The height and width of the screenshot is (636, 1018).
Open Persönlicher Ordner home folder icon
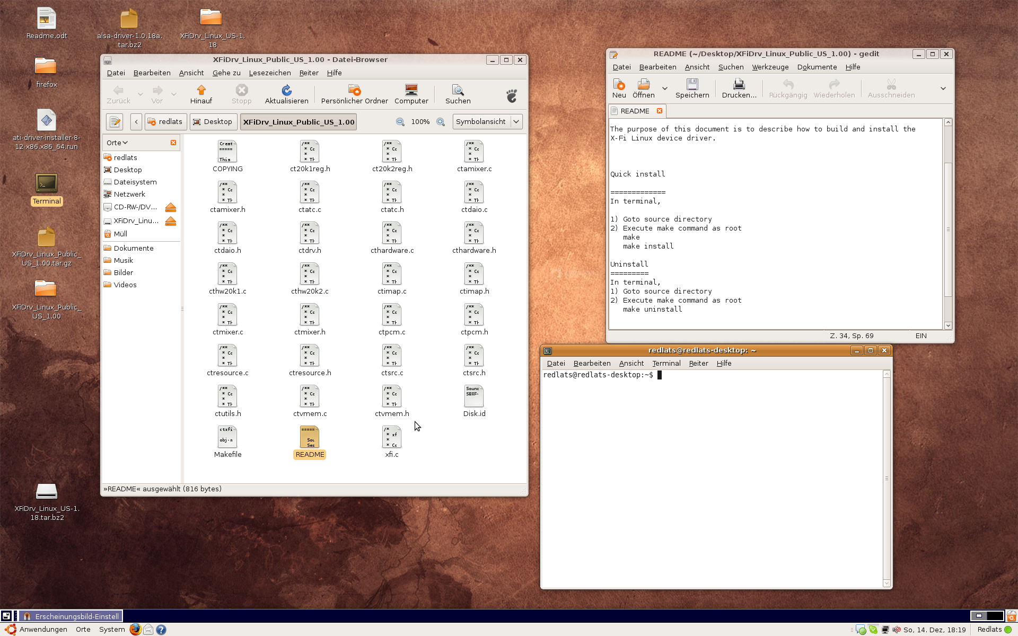pyautogui.click(x=354, y=90)
